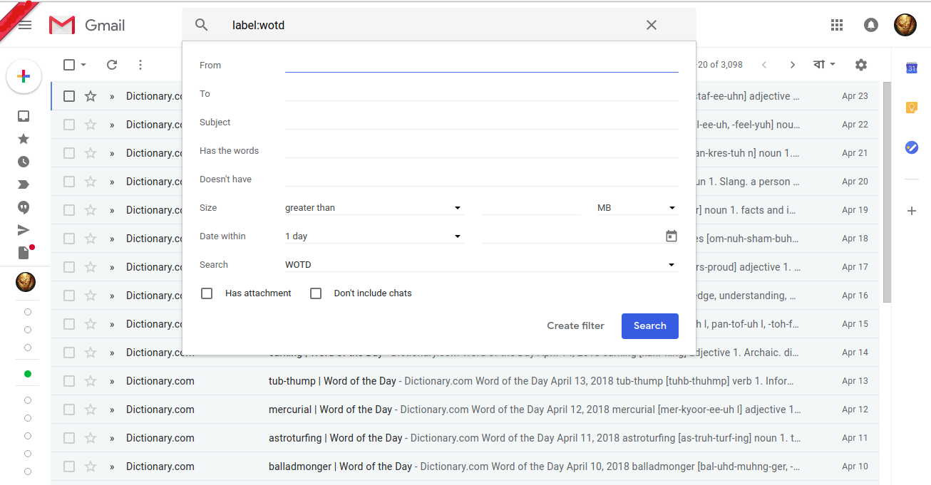Open Inbox from the sidebar
The image size is (931, 485).
coord(24,116)
